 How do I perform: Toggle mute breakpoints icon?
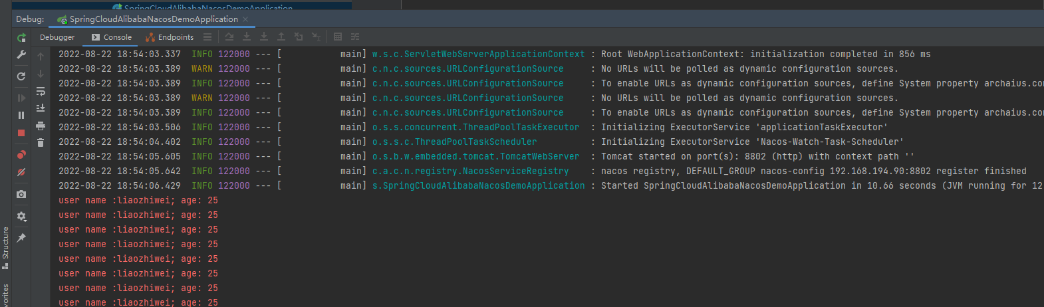point(21,172)
